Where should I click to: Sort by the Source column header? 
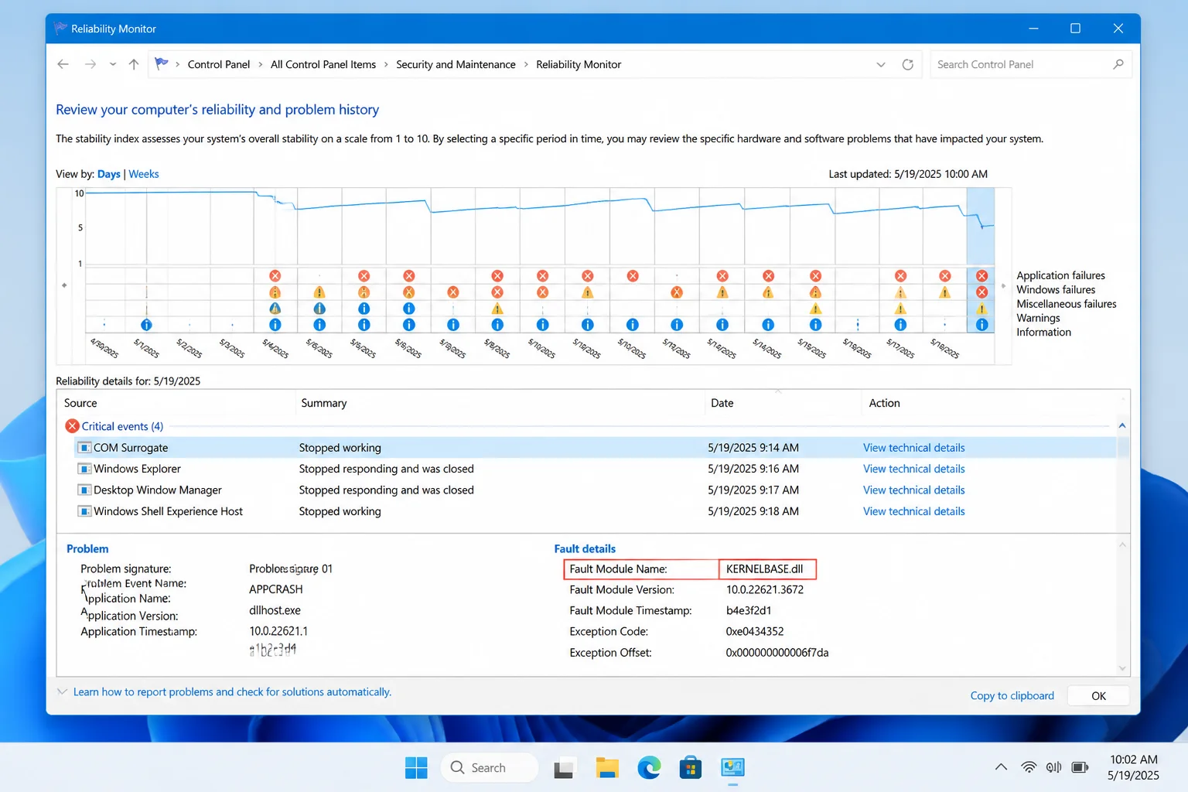[80, 403]
